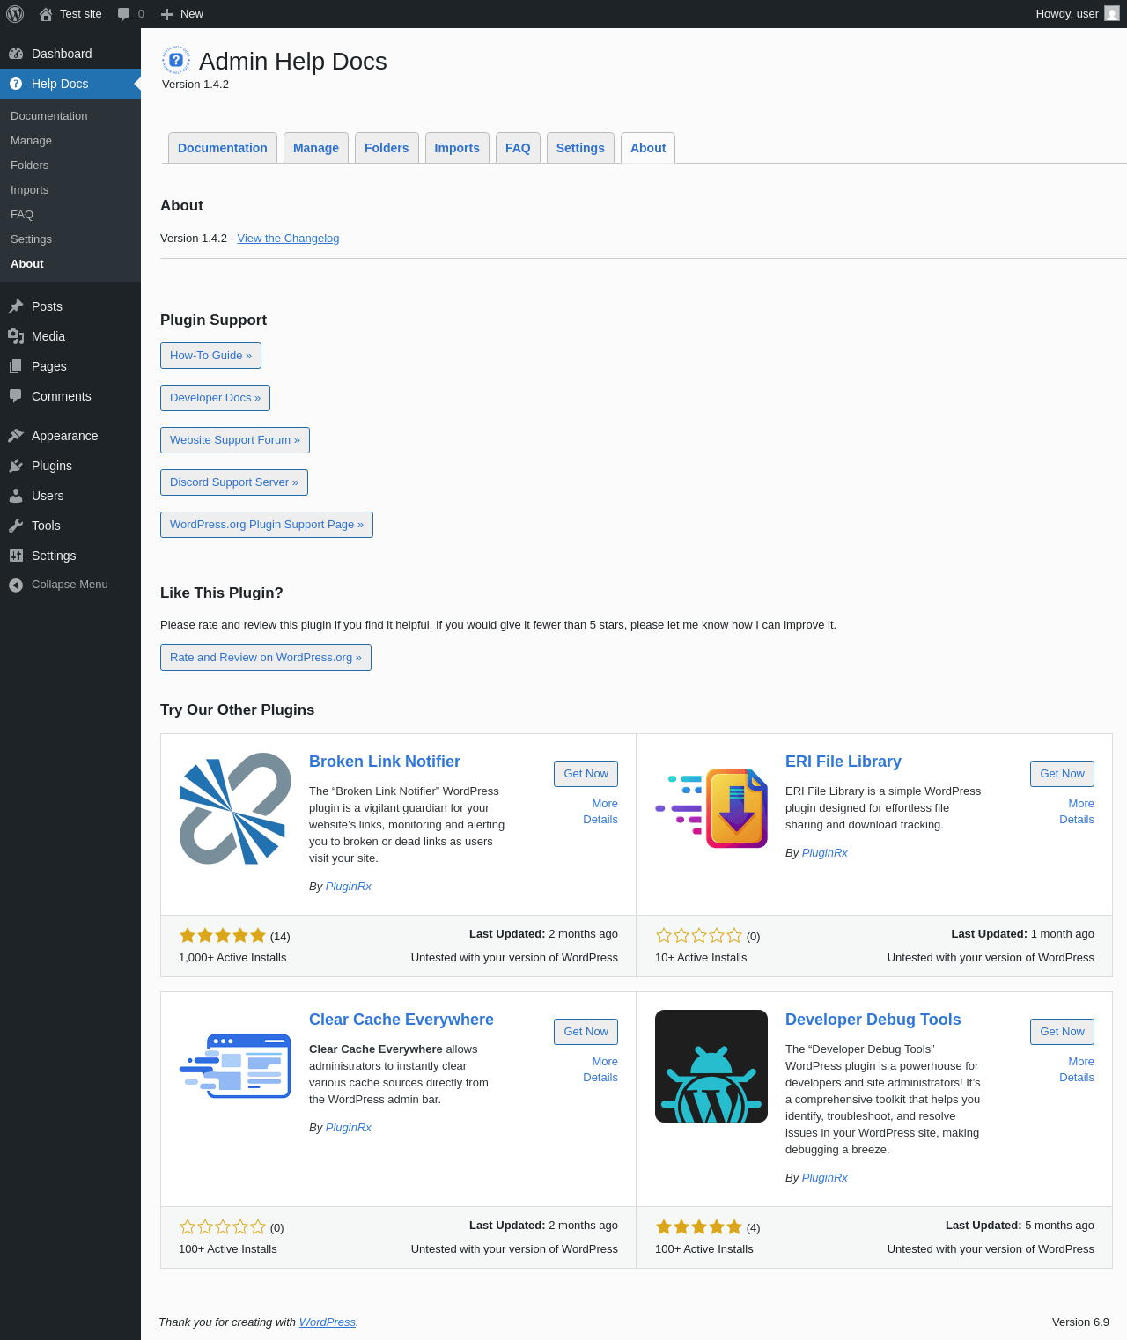Click the Admin Help Docs logo icon
This screenshot has height=1340, width=1127.
[176, 60]
